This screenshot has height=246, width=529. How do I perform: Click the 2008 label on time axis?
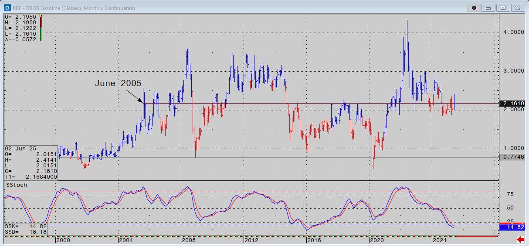point(188,240)
